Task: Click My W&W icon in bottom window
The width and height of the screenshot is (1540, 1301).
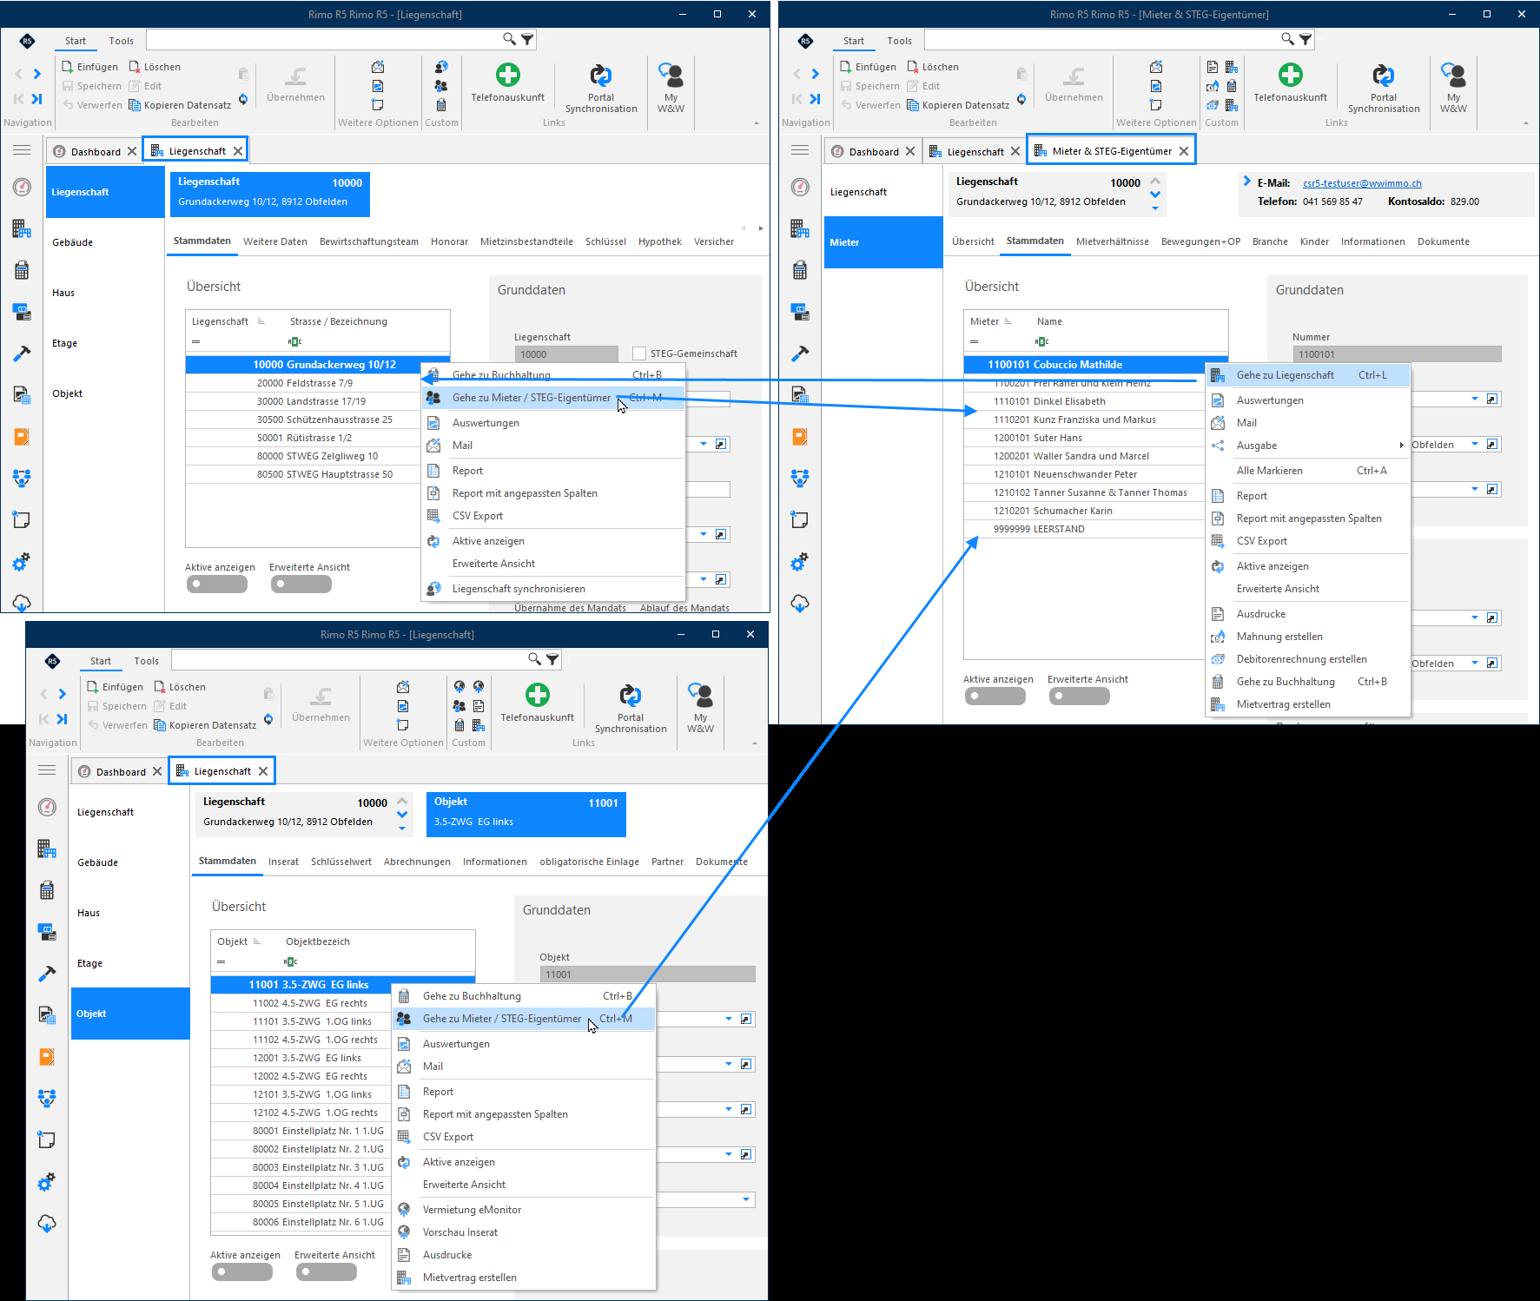Action: pyautogui.click(x=700, y=696)
